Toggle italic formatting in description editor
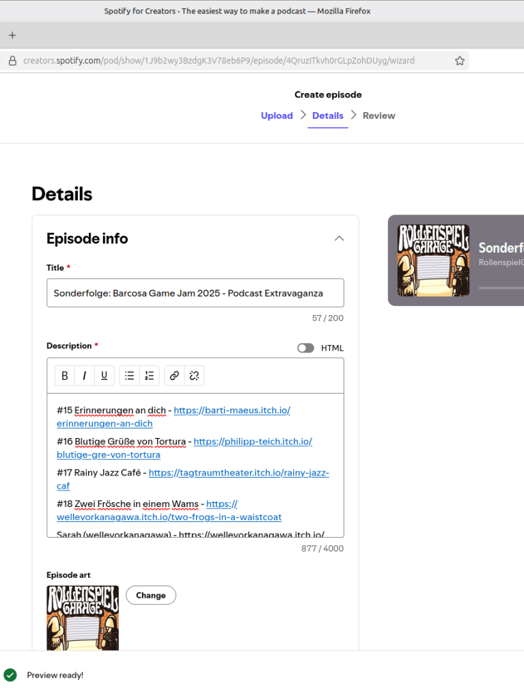 click(84, 375)
